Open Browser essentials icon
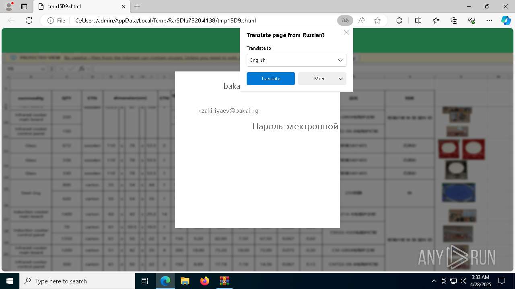Image resolution: width=515 pixels, height=289 pixels. pos(472,20)
